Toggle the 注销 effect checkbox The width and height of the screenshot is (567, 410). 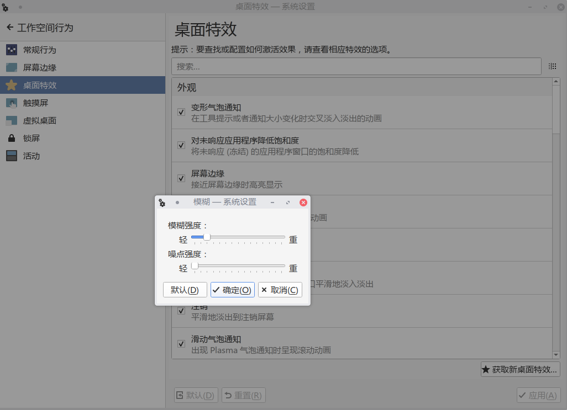click(x=181, y=311)
